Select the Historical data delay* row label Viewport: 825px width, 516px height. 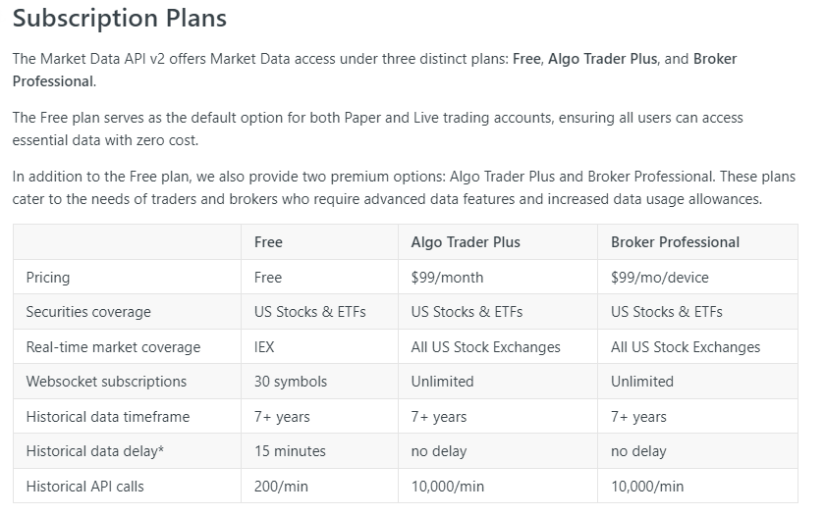(x=94, y=452)
